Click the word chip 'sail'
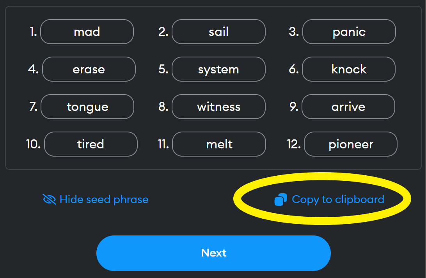Viewport: 426px width, 278px height. point(218,32)
